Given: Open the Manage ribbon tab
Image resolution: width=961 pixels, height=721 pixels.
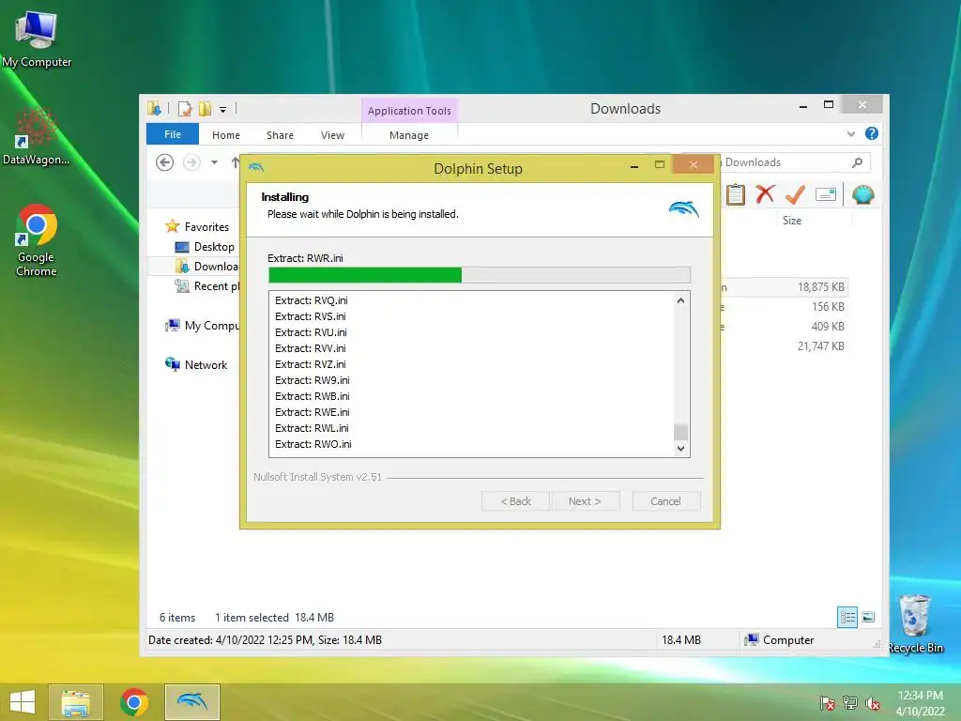Looking at the screenshot, I should tap(409, 135).
